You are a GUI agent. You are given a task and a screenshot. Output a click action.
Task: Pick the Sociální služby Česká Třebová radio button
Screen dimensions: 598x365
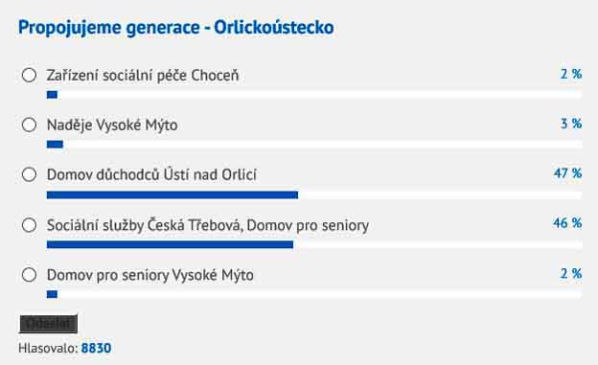click(29, 225)
